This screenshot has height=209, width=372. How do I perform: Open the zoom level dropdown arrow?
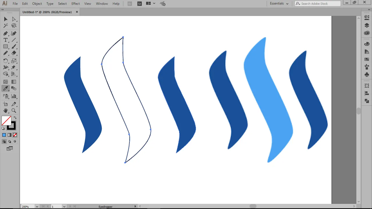(x=37, y=207)
